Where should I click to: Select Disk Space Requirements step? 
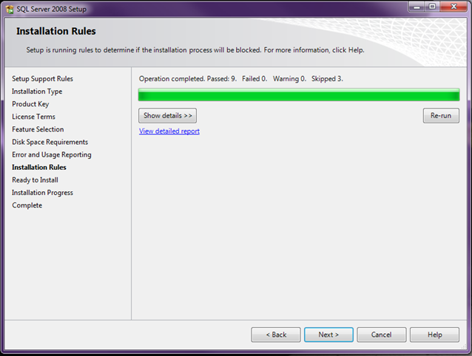coord(50,142)
